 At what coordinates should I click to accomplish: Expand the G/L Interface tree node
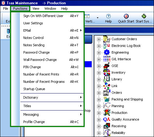click(x=99, y=59)
